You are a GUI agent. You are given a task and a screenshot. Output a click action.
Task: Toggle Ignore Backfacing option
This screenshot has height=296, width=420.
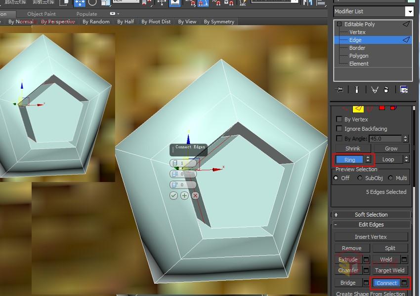tap(339, 128)
